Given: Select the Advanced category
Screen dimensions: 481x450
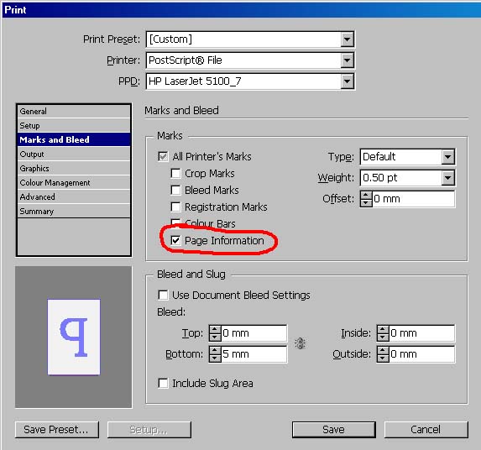Looking at the screenshot, I should [x=74, y=196].
